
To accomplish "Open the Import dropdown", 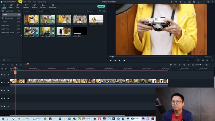I will click(x=30, y=11).
